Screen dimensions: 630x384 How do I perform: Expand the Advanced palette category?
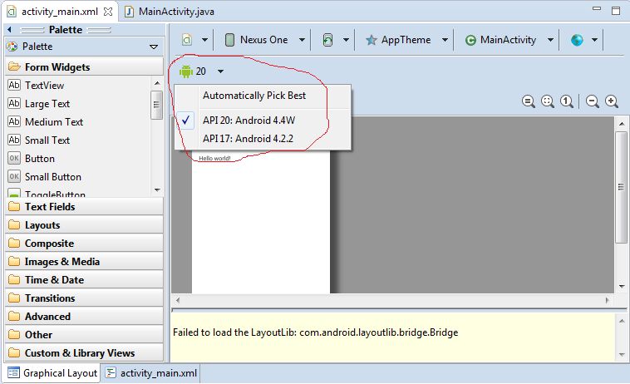pyautogui.click(x=85, y=317)
